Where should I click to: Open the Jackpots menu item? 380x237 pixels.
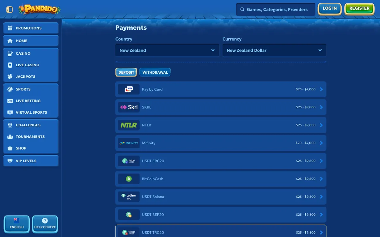pyautogui.click(x=31, y=76)
